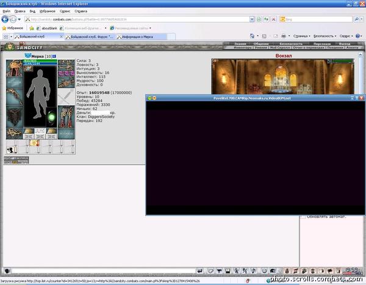The image size is (366, 285).
Task: Open the Общение game menu
Action: click(x=261, y=44)
